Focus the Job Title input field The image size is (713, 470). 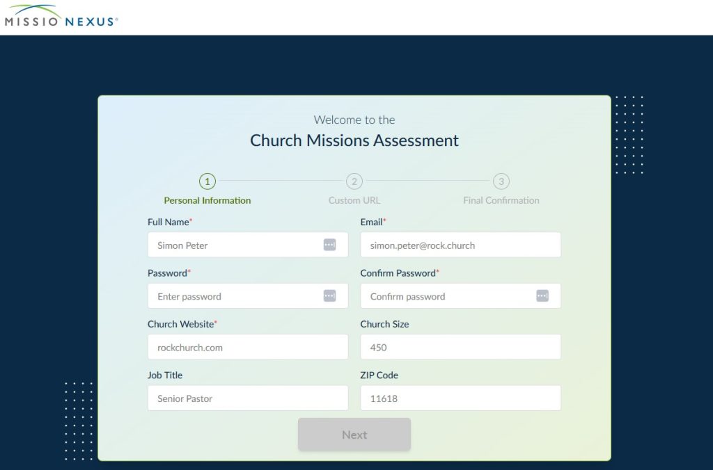coord(247,398)
